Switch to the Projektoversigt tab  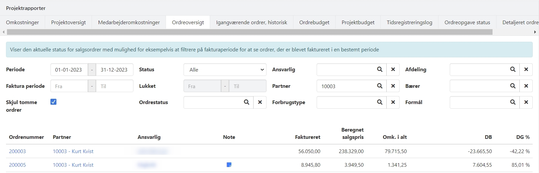point(68,23)
